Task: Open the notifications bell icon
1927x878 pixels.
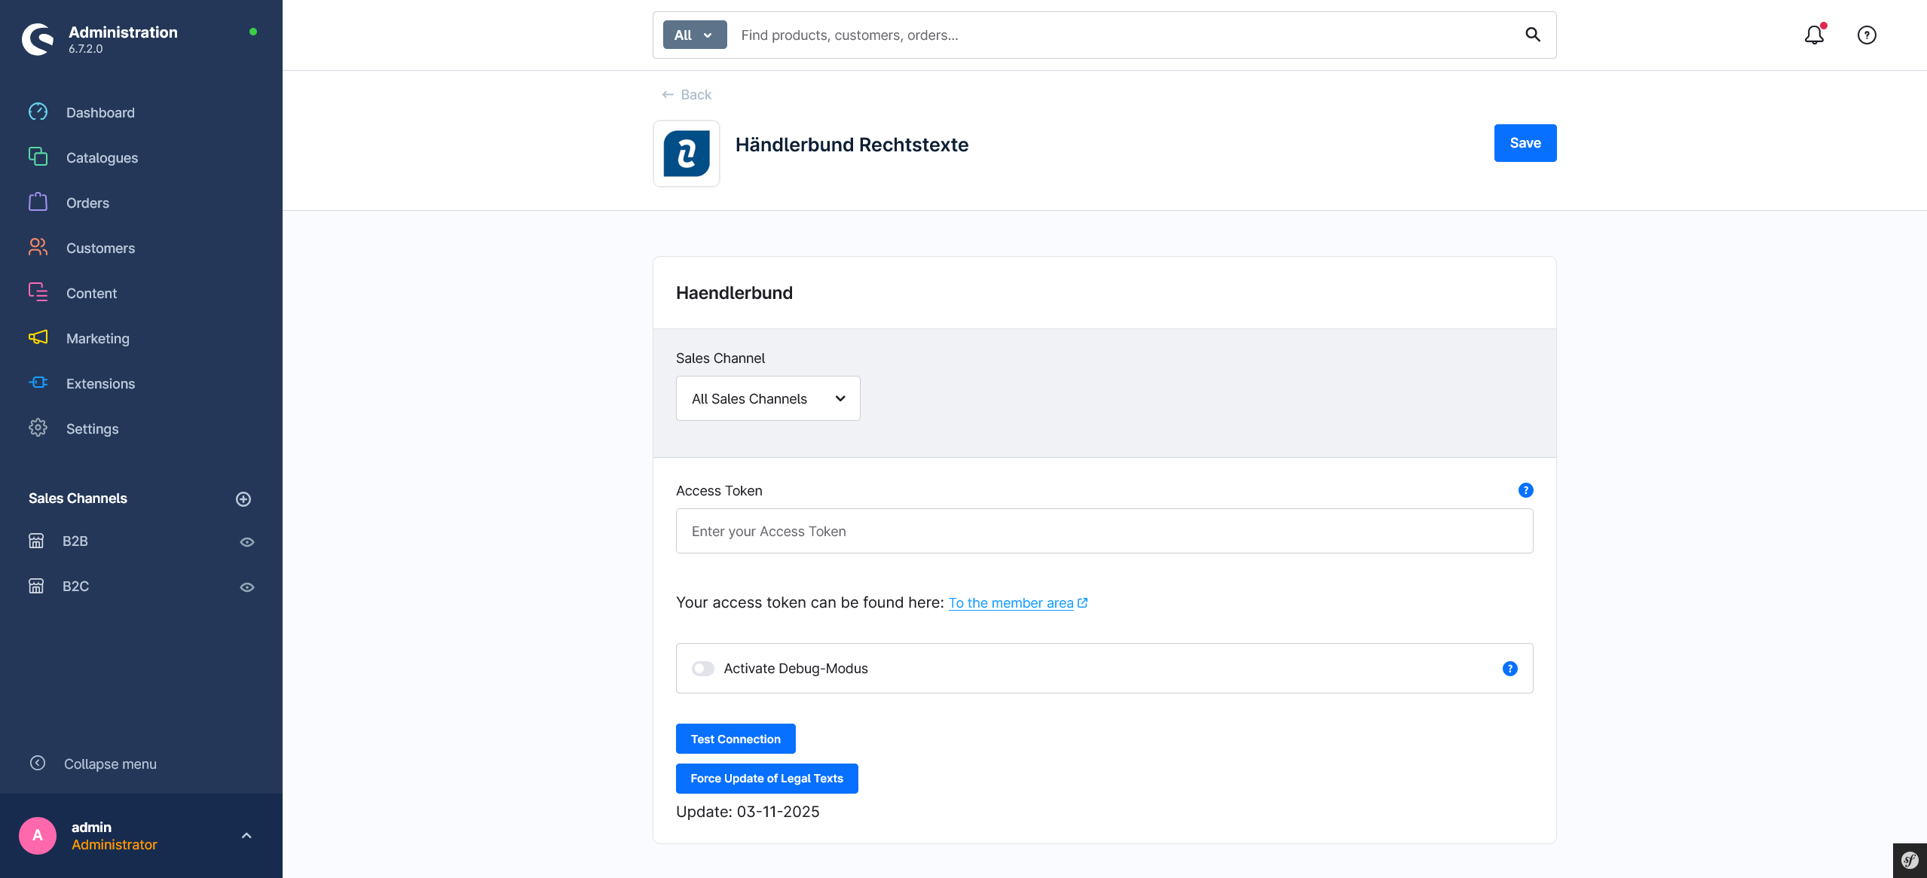Action: pos(1814,35)
